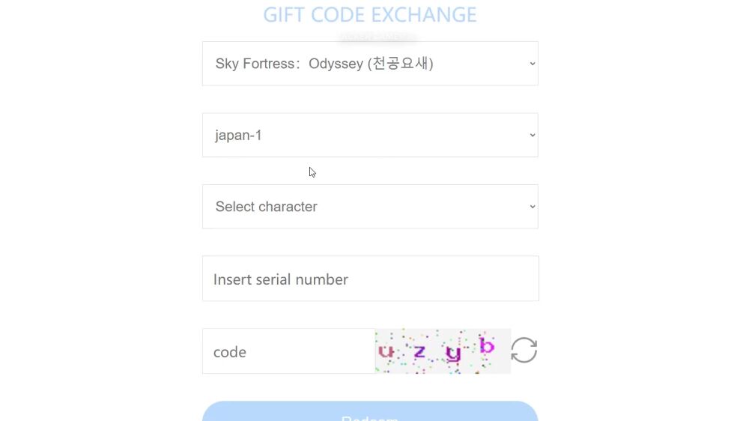Click the chevron arrow on the game selector

point(533,64)
